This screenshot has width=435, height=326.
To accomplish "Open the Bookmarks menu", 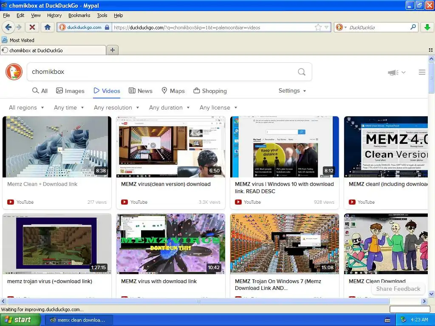I will pyautogui.click(x=79, y=15).
